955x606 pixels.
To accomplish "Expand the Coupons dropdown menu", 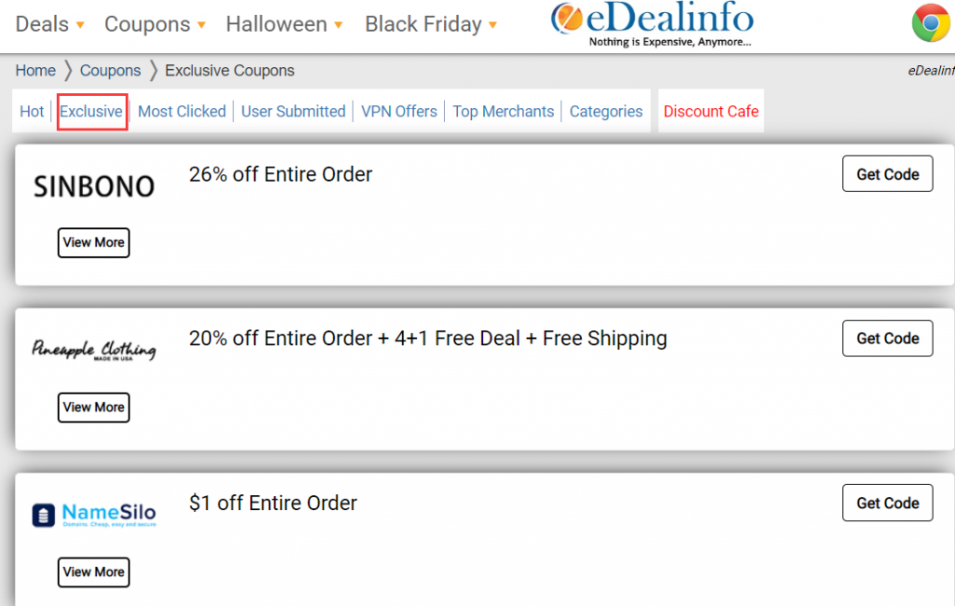I will tap(155, 24).
